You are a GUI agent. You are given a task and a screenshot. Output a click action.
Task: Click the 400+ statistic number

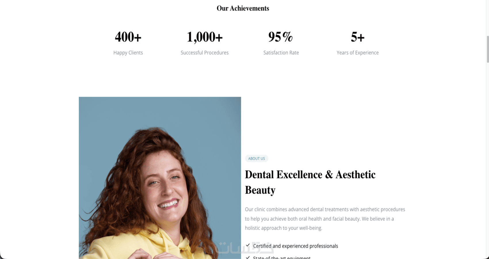(128, 37)
